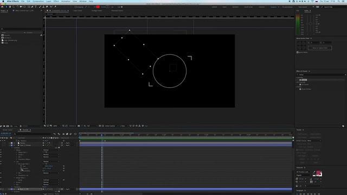
Task: Click the trash icon in Project panel
Action: [x=21, y=126]
